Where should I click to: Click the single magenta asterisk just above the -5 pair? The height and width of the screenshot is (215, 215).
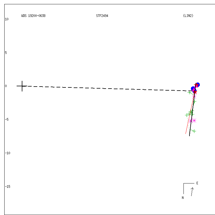194,97
